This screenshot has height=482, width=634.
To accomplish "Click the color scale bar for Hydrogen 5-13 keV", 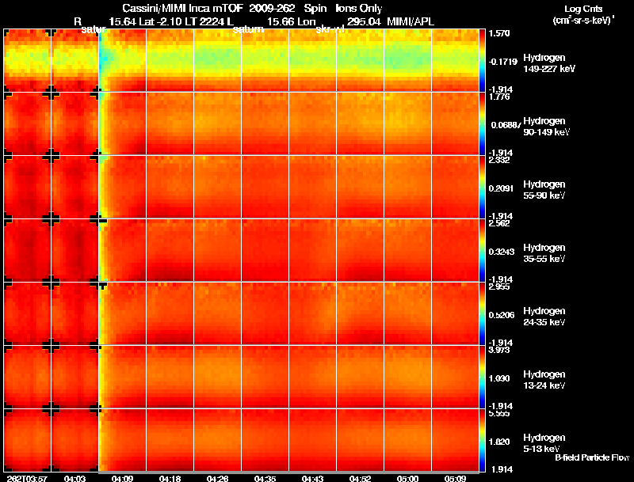I will [482, 440].
